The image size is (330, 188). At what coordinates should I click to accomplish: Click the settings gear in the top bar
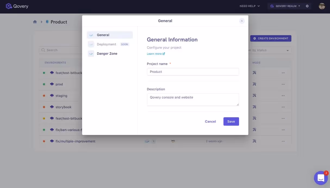307,6
